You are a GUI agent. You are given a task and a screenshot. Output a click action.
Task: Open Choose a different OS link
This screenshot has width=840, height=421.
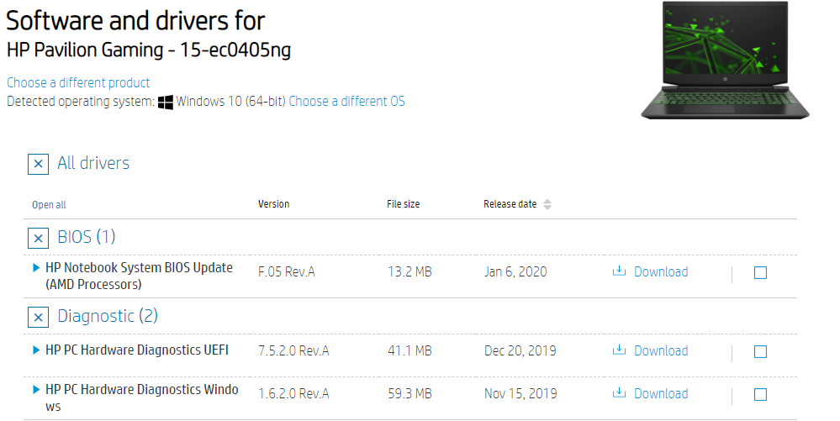pos(346,101)
